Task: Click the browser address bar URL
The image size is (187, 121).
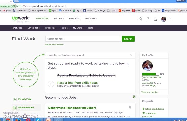Action: point(41,6)
